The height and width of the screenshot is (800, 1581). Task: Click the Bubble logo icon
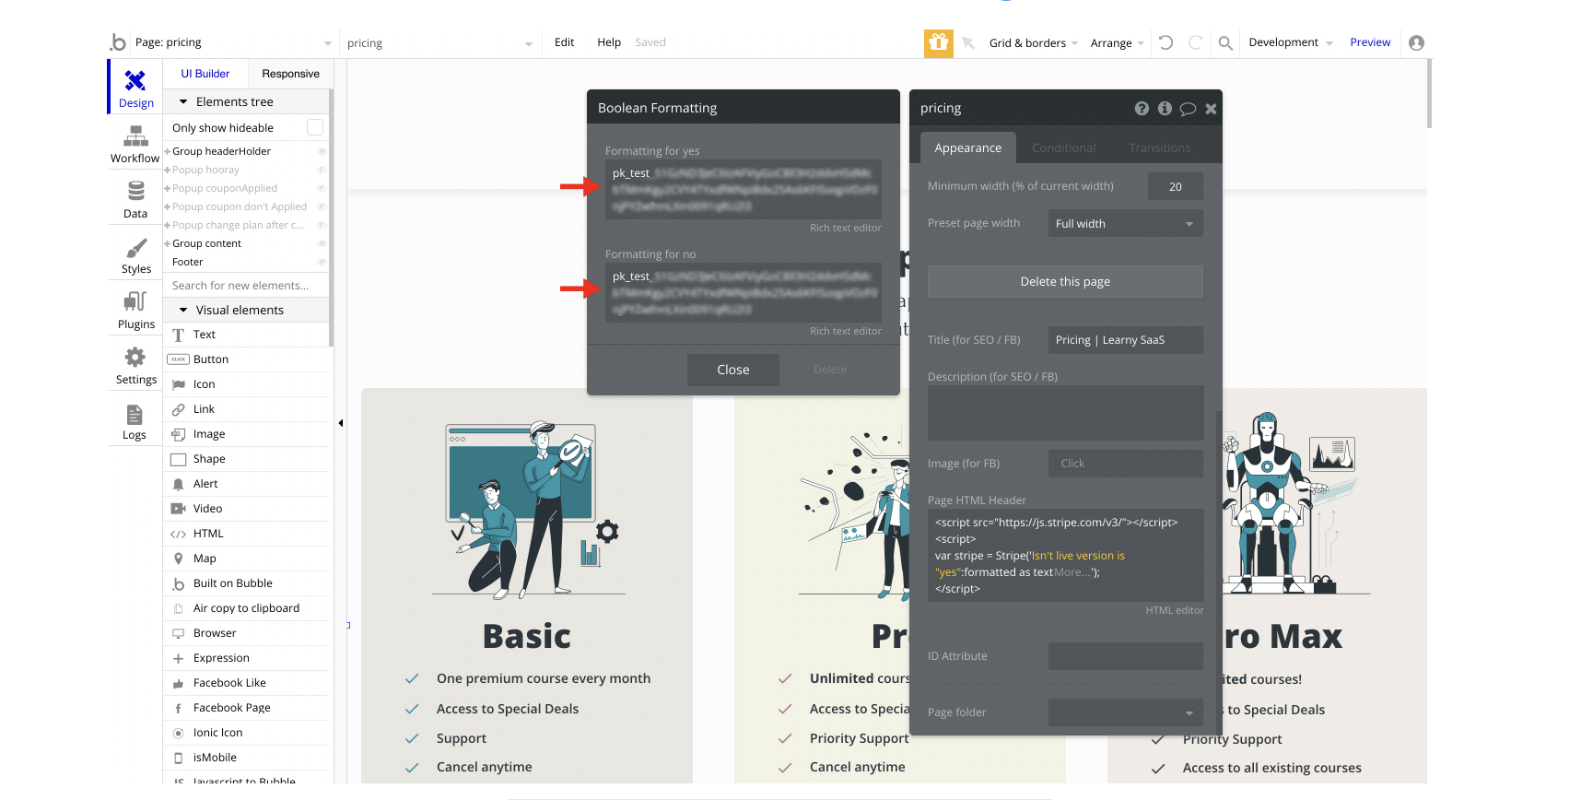click(x=118, y=42)
